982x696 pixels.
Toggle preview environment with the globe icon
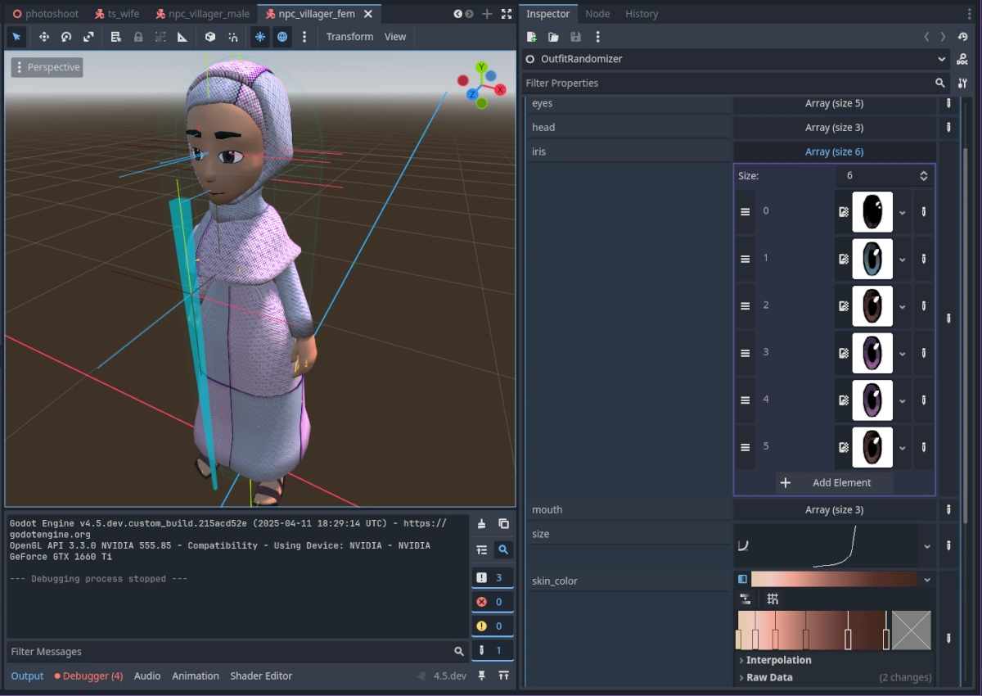point(282,37)
